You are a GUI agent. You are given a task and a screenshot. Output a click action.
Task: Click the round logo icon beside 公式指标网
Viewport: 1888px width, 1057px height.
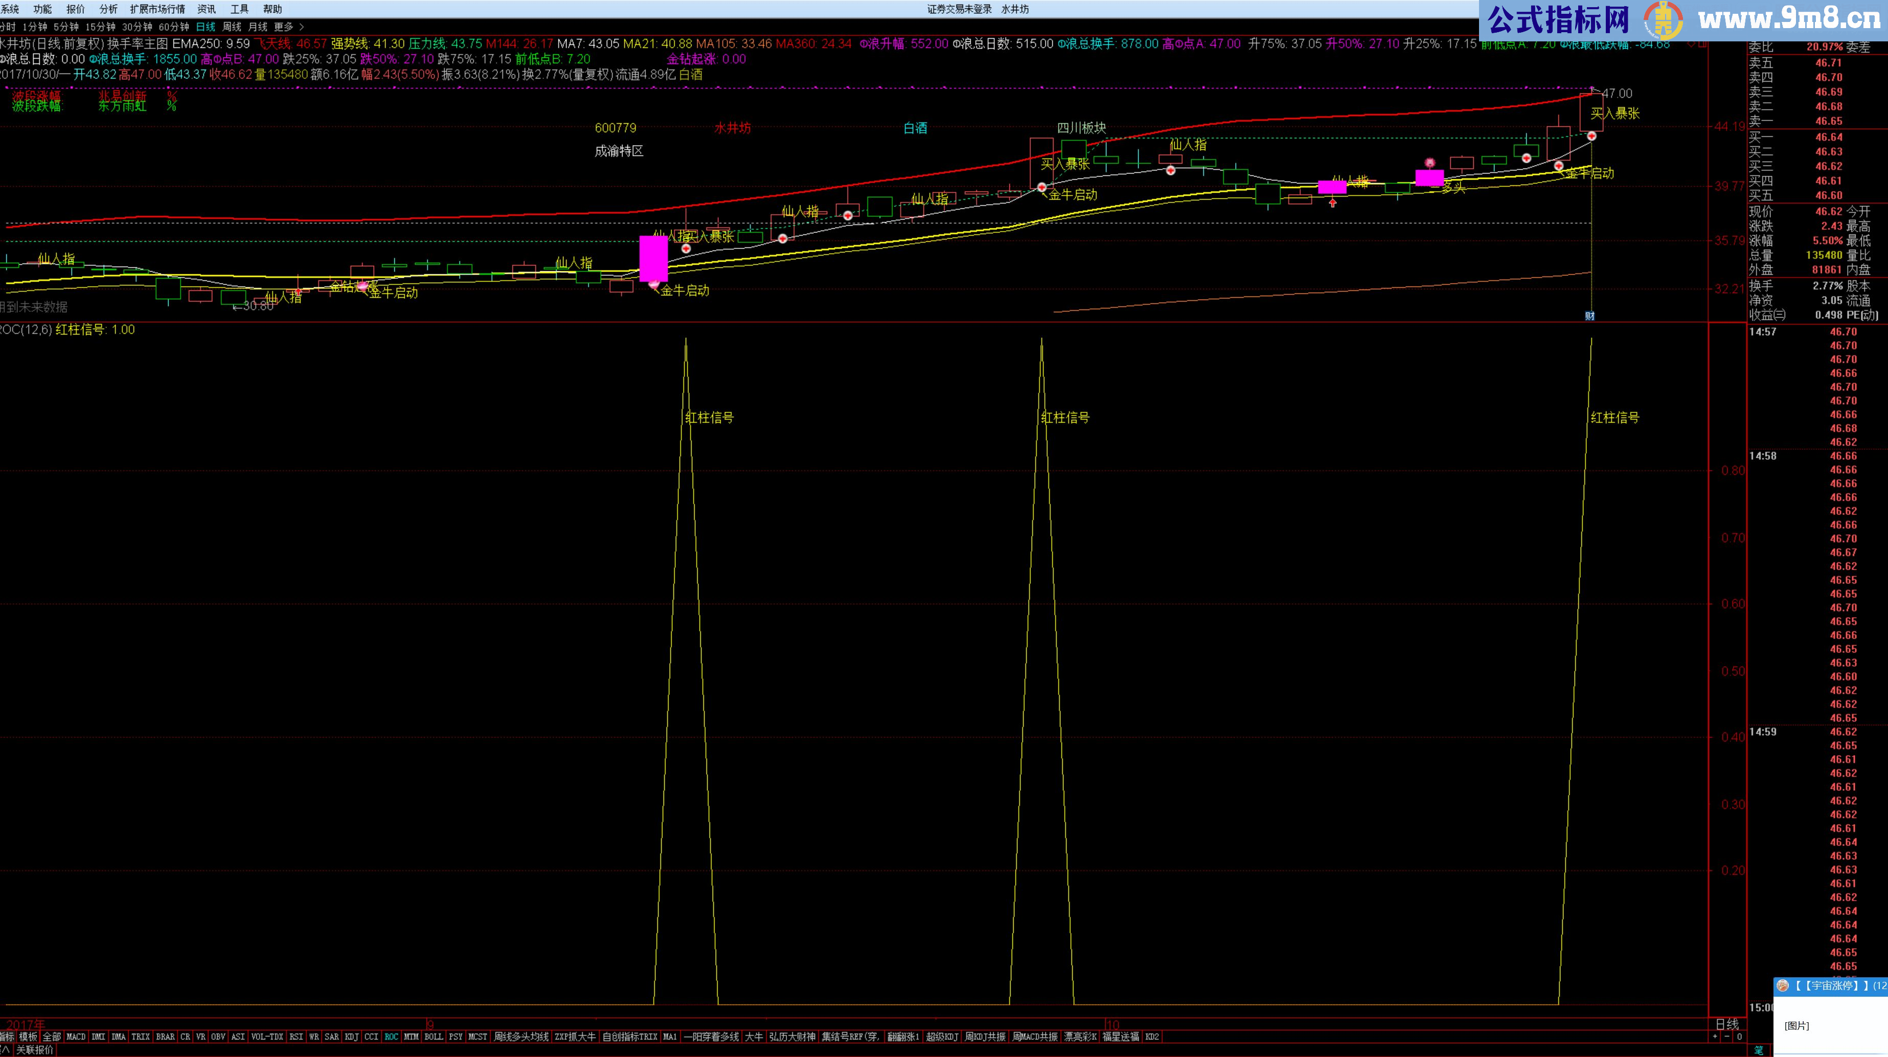pos(1663,20)
